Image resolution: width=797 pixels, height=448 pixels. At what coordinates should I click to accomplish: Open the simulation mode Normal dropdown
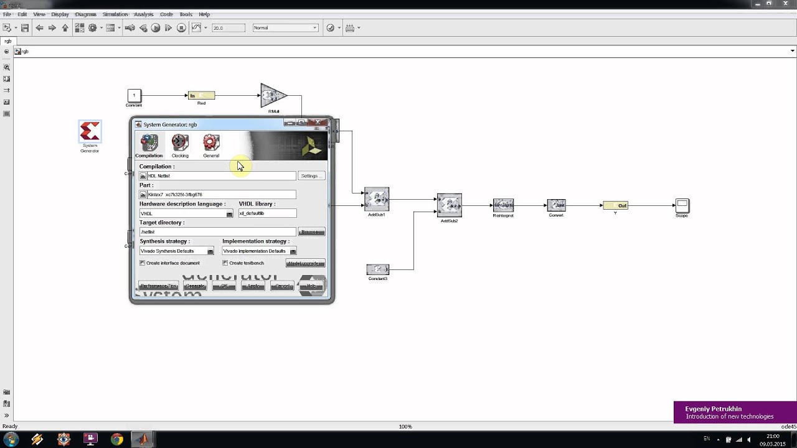285,28
